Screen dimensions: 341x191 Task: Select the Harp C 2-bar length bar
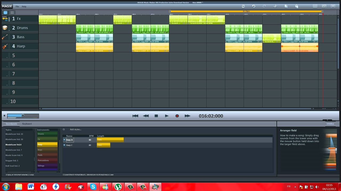(104, 145)
